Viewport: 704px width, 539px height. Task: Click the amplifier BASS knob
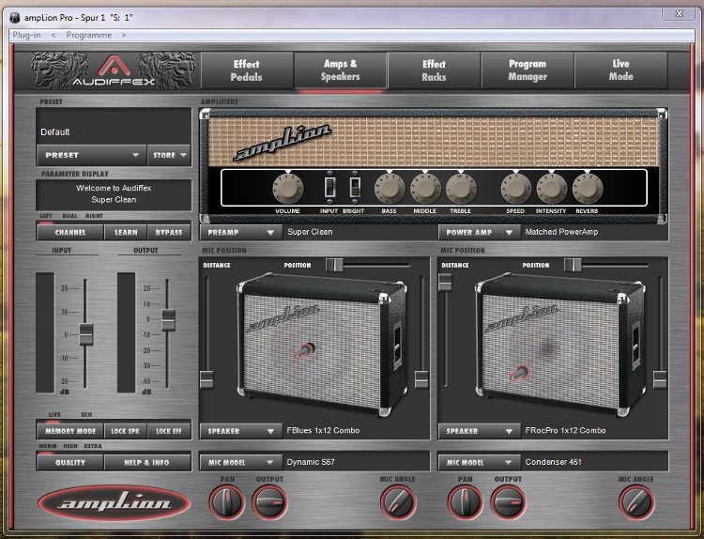[x=390, y=189]
